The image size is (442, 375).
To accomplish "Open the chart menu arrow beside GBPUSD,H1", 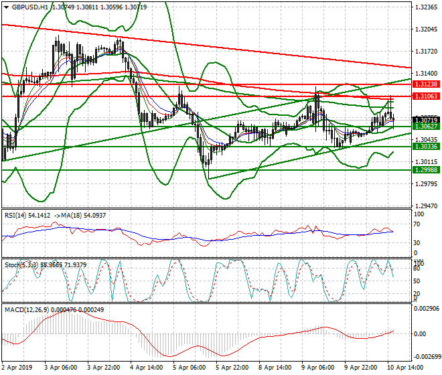I will click(x=6, y=7).
